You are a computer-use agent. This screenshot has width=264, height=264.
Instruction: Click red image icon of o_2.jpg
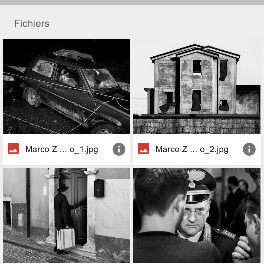(x=144, y=149)
